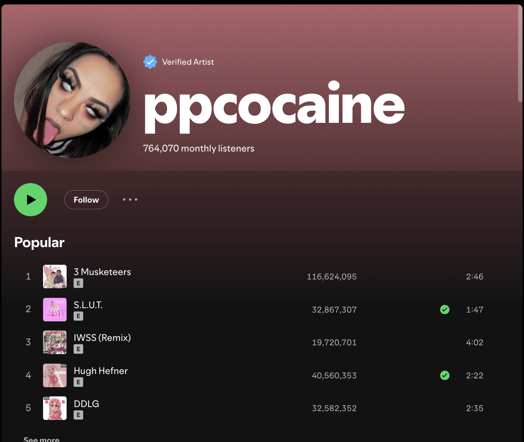Image resolution: width=524 pixels, height=442 pixels.
Task: Follow the artist ppcocaine
Action: [86, 200]
